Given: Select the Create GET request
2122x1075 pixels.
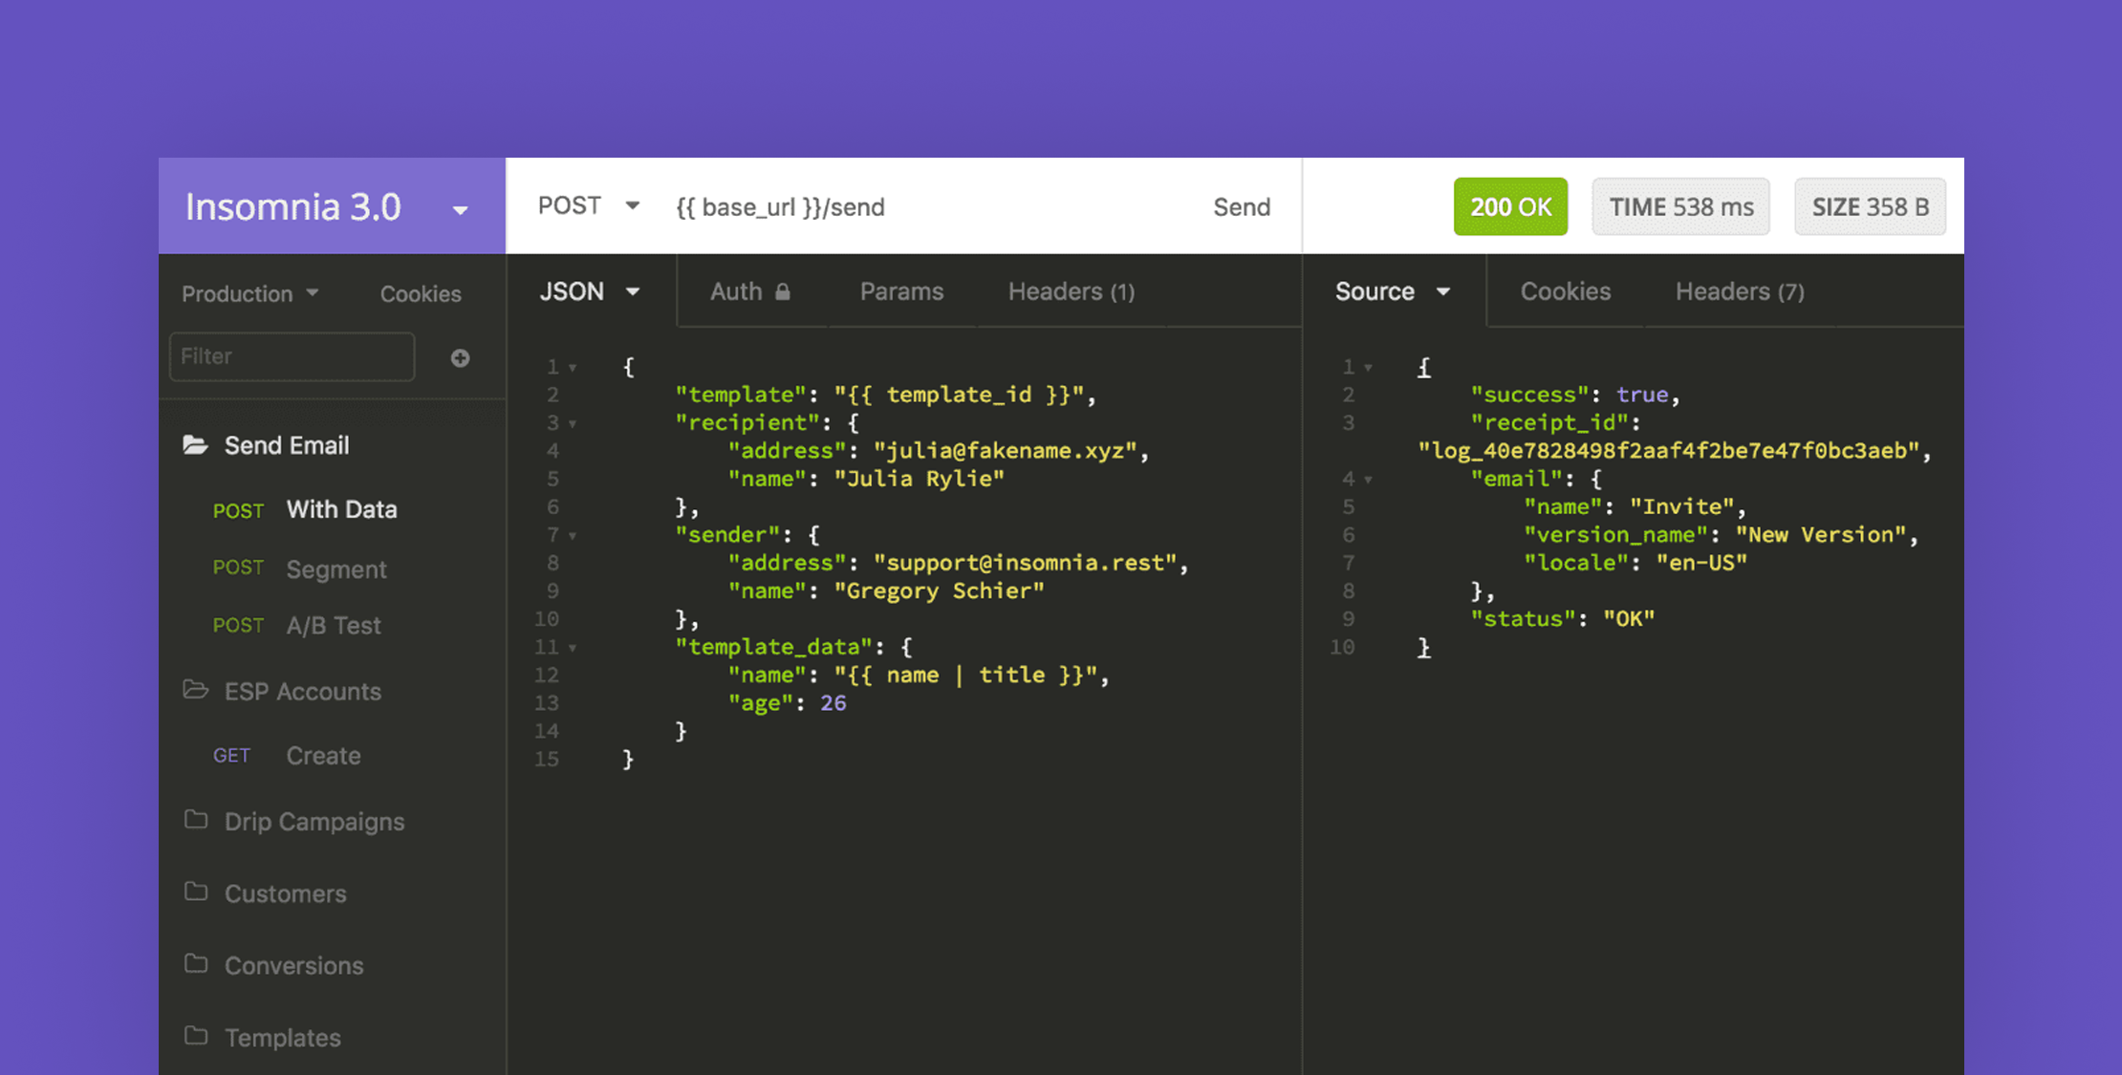Looking at the screenshot, I should [287, 755].
